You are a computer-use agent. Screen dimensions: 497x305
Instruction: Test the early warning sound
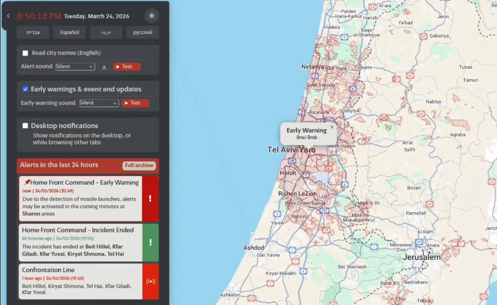(x=135, y=103)
